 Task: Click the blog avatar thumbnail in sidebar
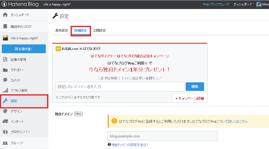click(5, 38)
